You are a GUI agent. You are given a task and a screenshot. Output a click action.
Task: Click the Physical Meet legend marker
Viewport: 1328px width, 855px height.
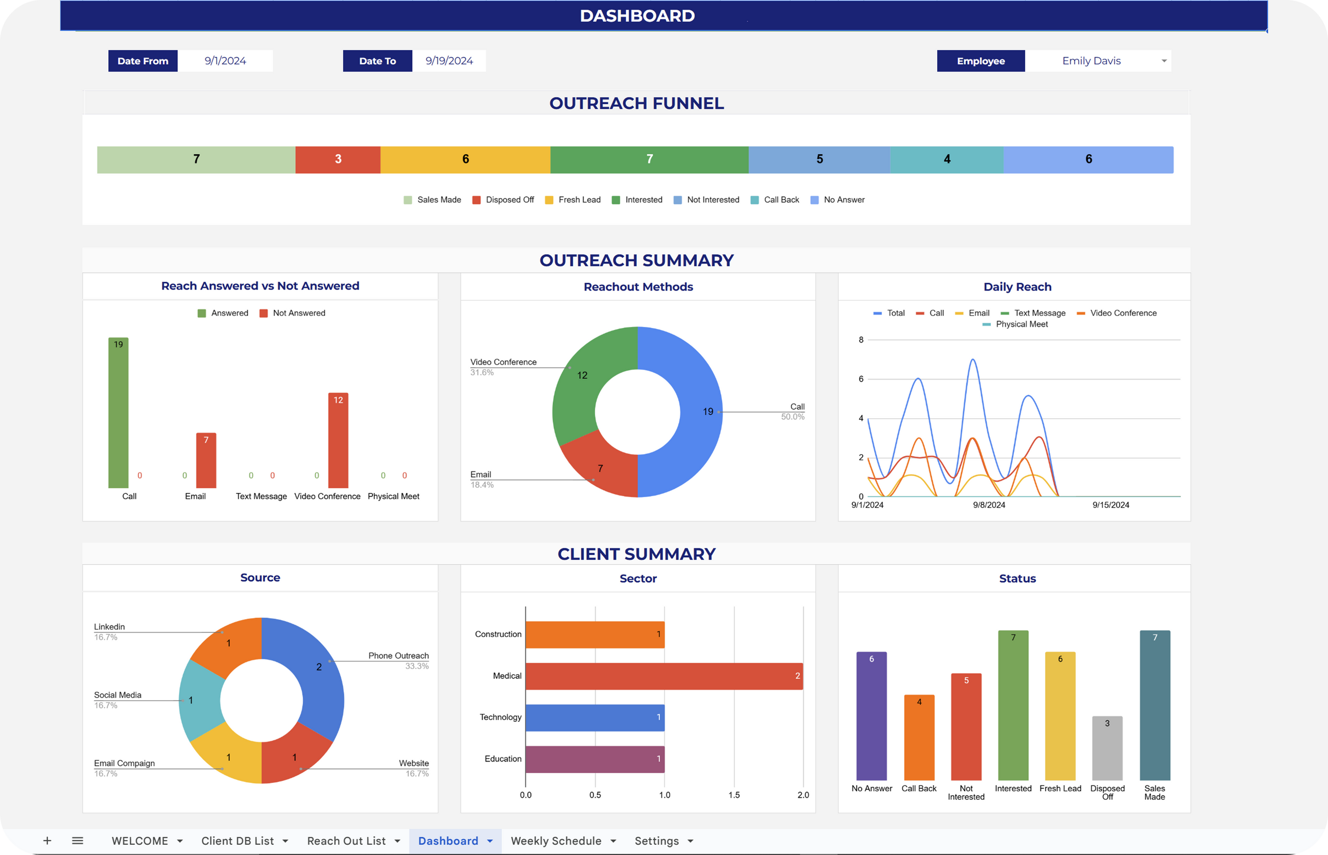[987, 324]
